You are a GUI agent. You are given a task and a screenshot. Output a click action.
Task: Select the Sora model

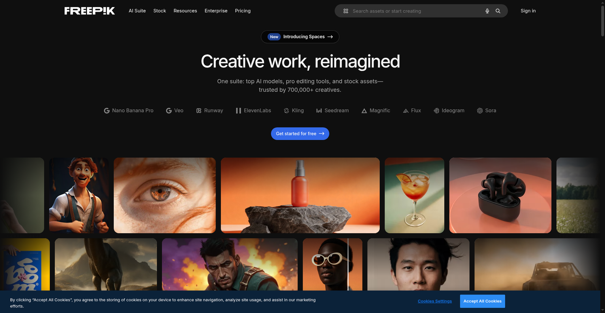click(x=486, y=110)
